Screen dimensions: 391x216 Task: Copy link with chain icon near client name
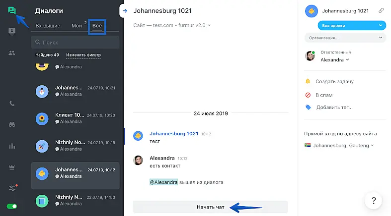coord(381,10)
